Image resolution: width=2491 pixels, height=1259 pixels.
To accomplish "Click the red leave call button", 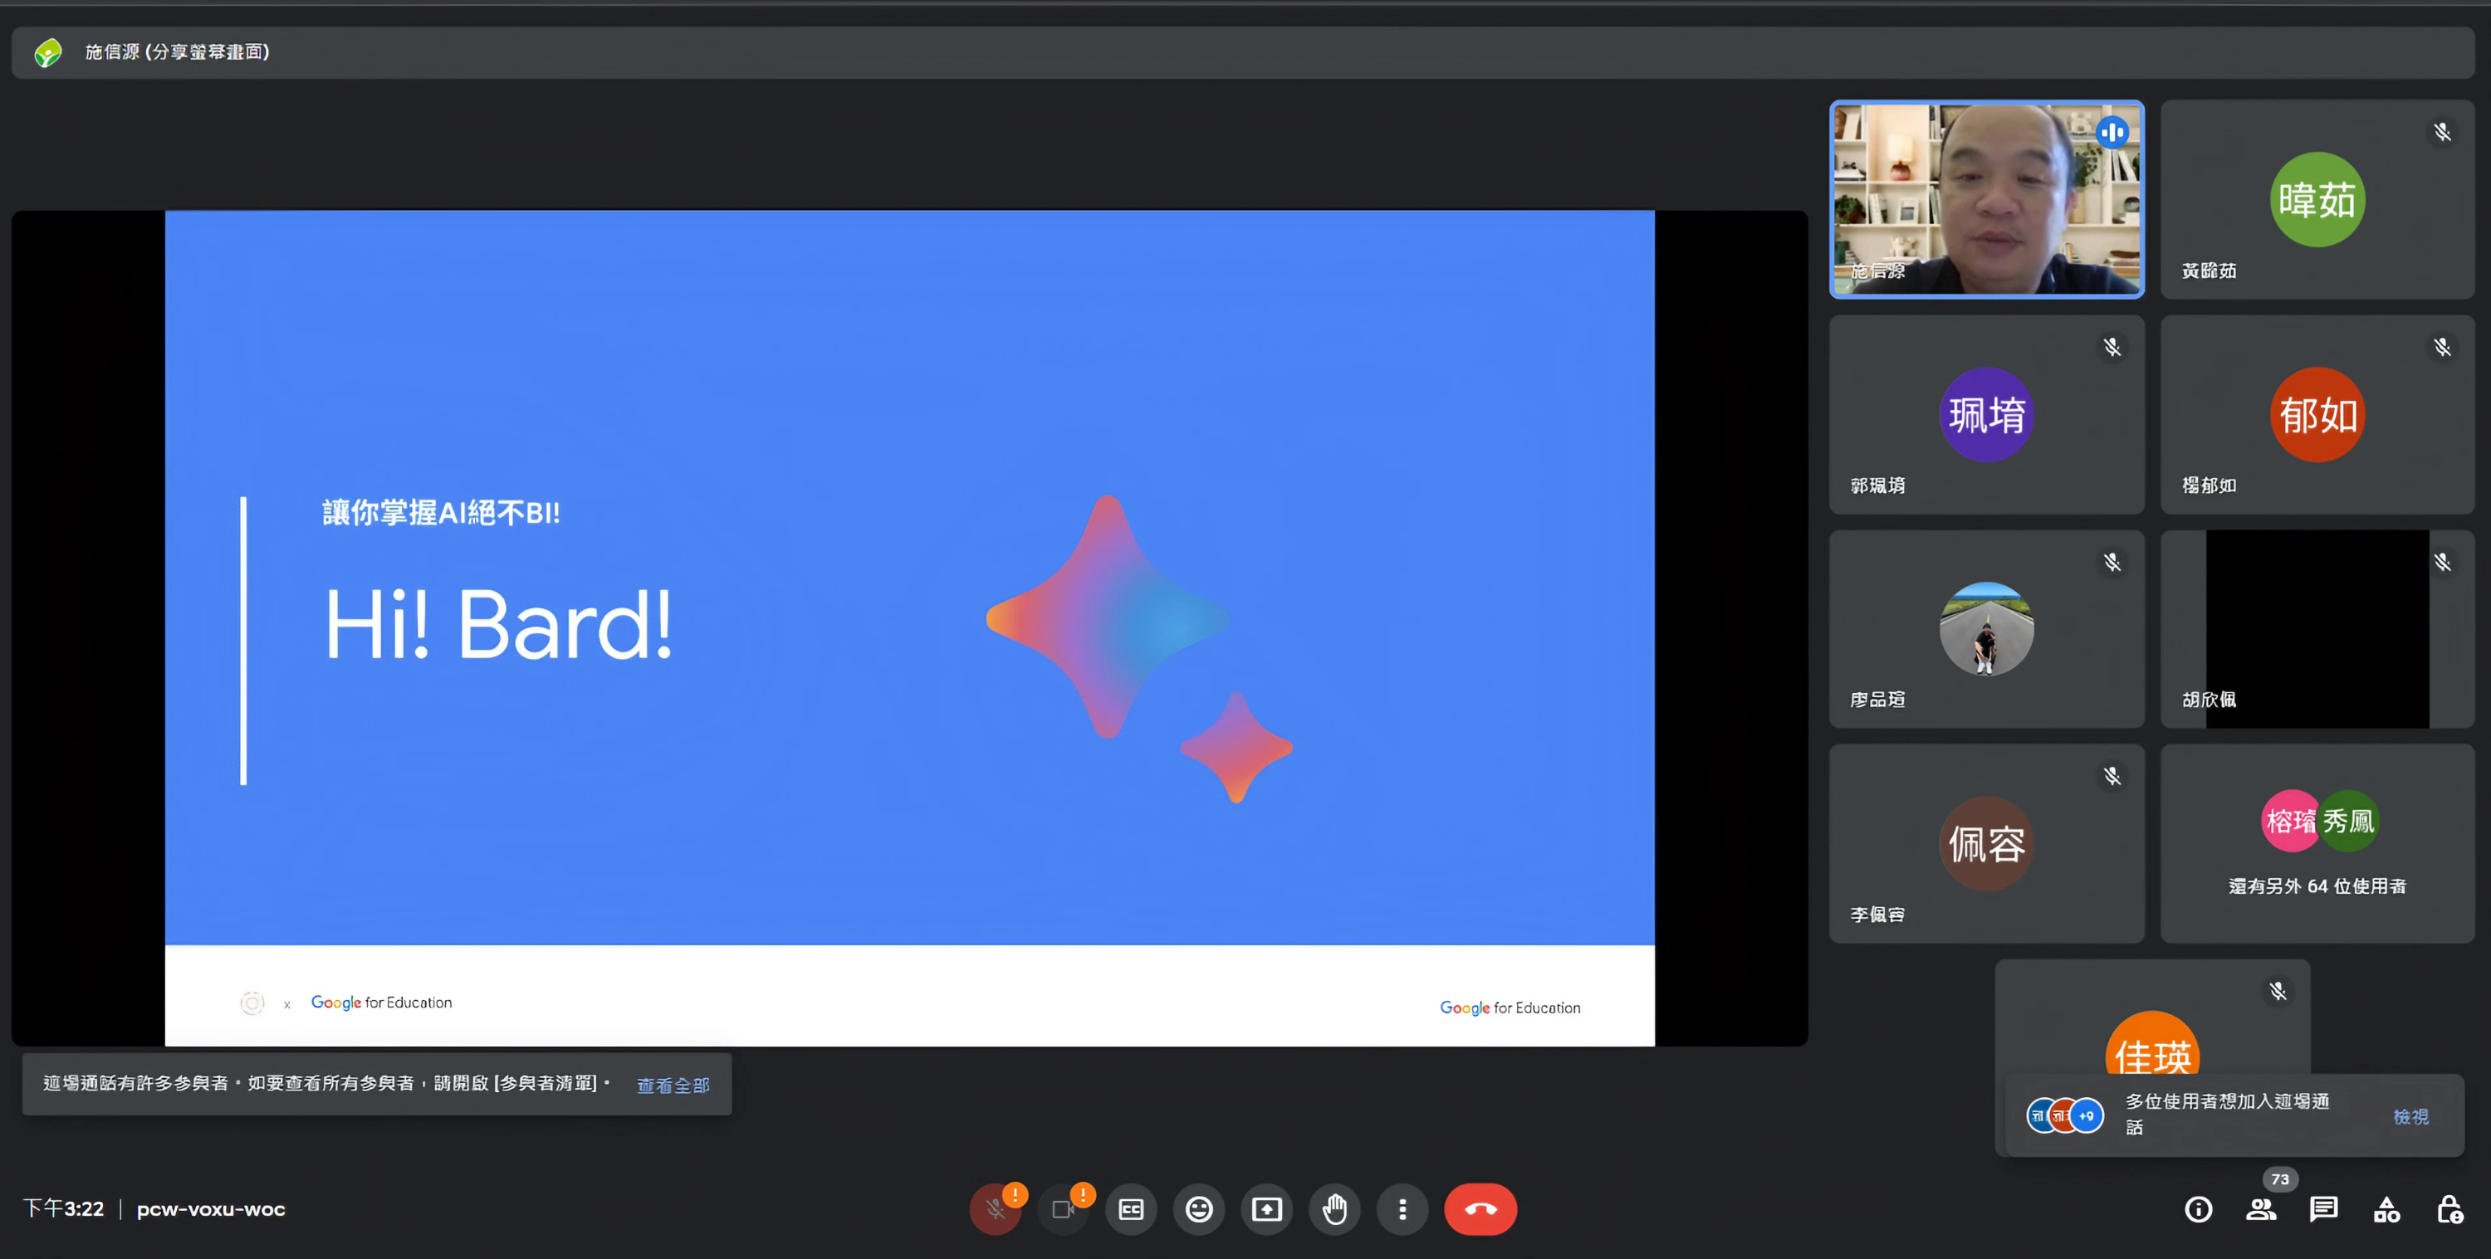I will 1480,1208.
